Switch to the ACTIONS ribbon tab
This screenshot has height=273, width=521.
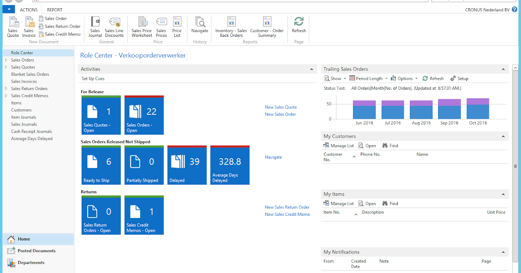click(29, 10)
